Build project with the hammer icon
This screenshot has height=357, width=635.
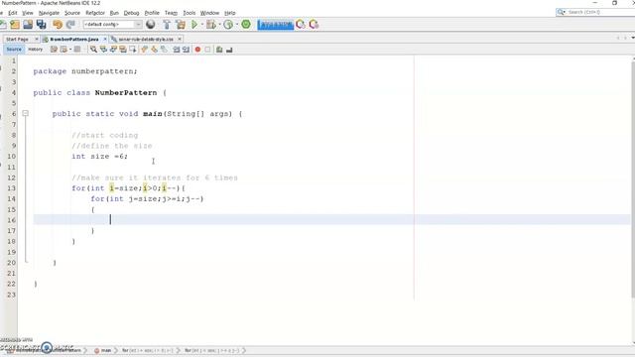167,24
